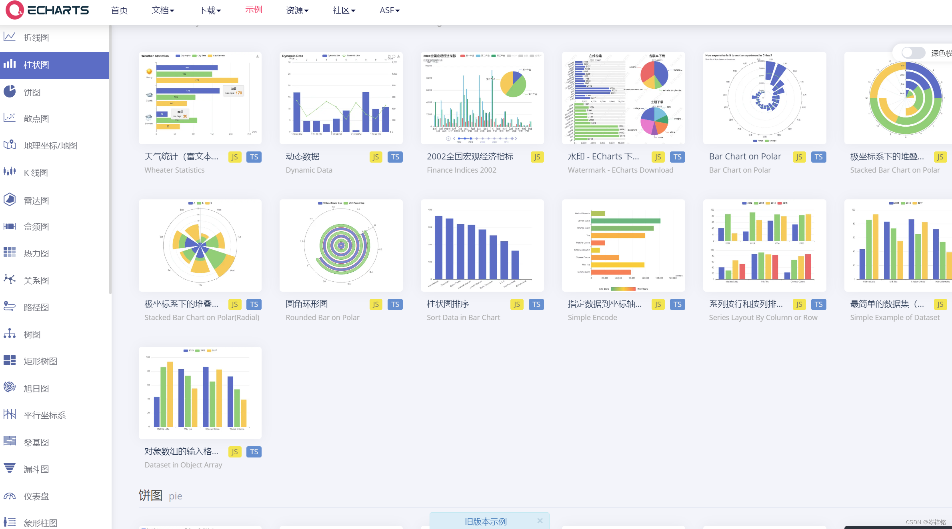
Task: Go to the 首页 home menu item
Action: point(119,10)
